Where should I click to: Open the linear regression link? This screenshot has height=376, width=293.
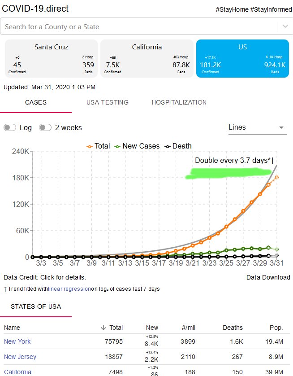(x=69, y=289)
